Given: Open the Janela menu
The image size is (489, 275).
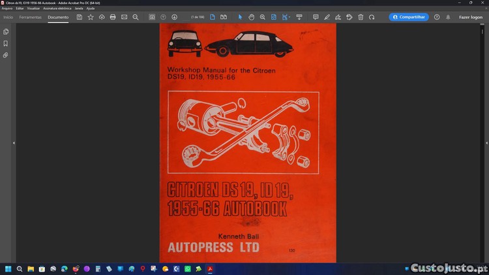Looking at the screenshot, I should (79, 8).
